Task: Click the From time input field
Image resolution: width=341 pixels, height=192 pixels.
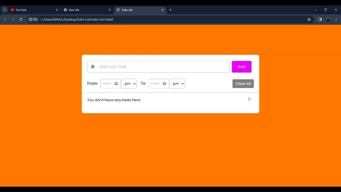Action: 110,84
